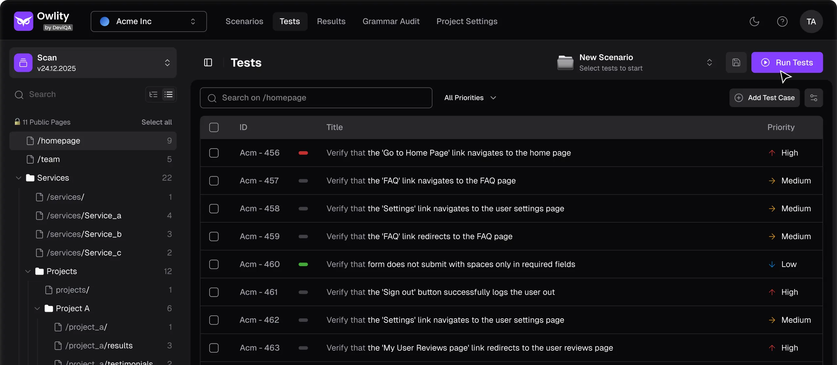The image size is (837, 365).
Task: Open TA user avatar menu
Action: point(811,22)
